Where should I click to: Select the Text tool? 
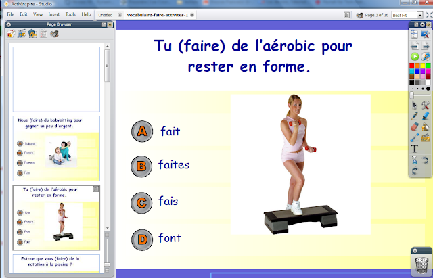coord(415,149)
